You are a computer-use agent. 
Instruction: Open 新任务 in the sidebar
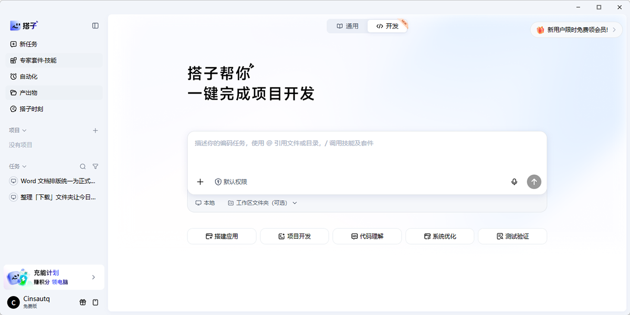(54, 44)
